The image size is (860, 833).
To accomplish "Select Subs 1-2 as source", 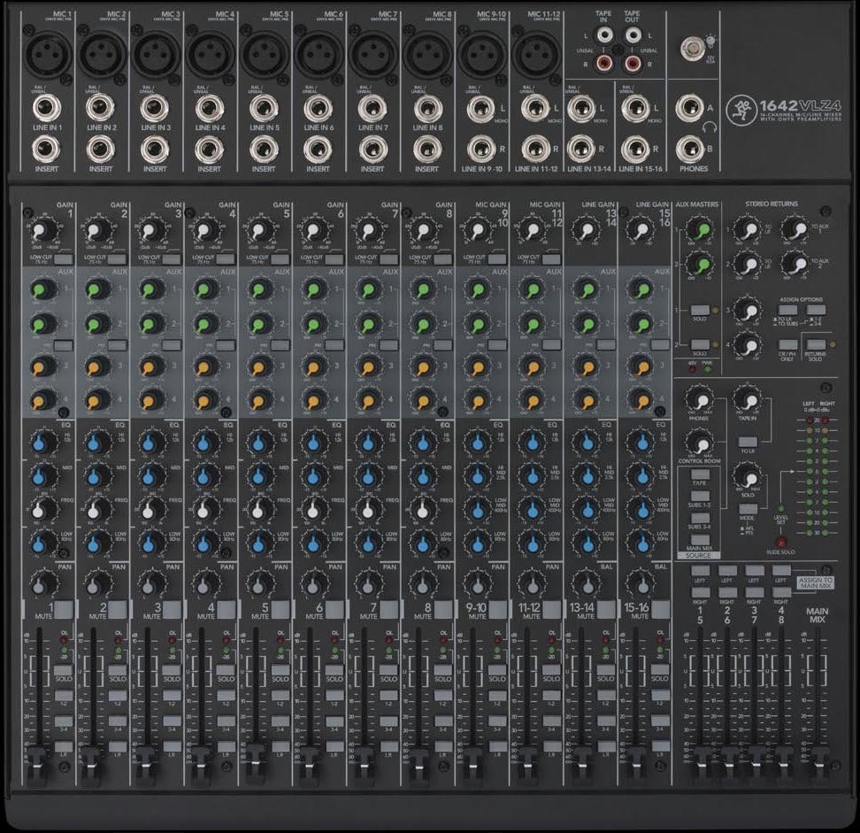I will [x=700, y=497].
